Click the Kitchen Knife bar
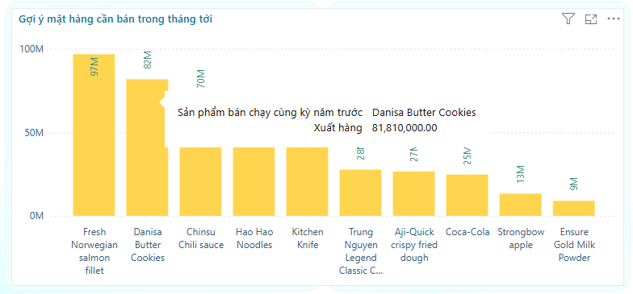 click(307, 182)
